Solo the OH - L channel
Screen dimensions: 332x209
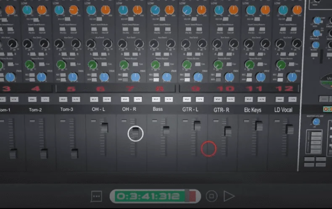point(94,99)
